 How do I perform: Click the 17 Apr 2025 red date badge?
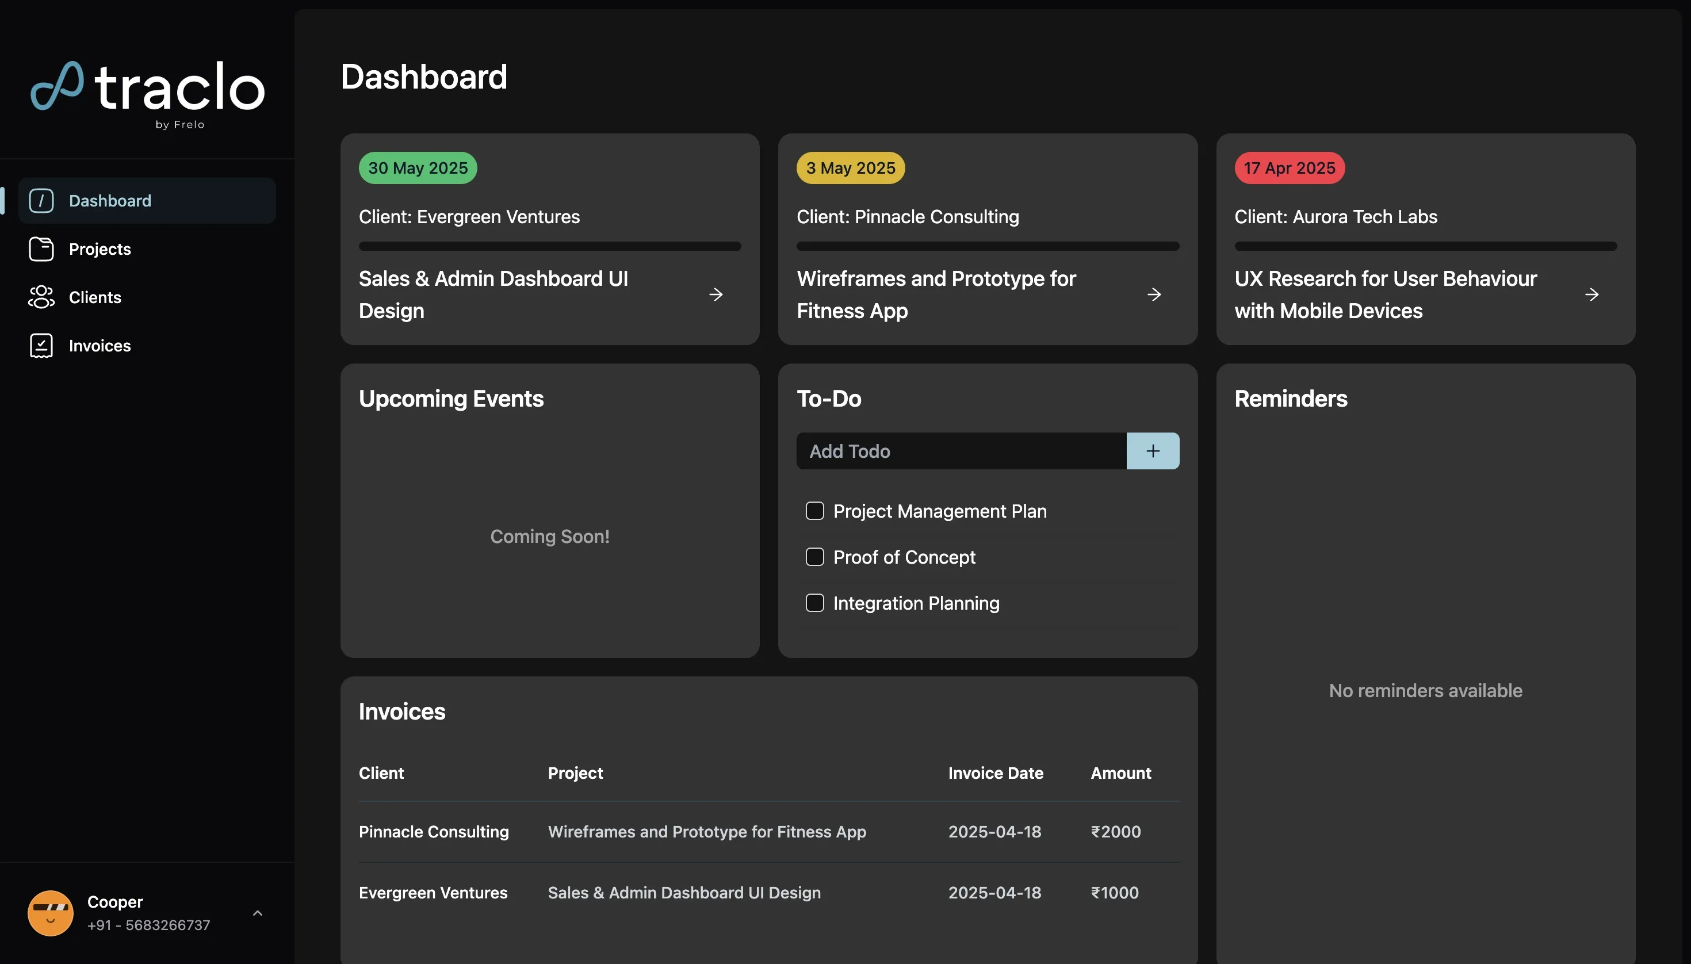coord(1289,168)
